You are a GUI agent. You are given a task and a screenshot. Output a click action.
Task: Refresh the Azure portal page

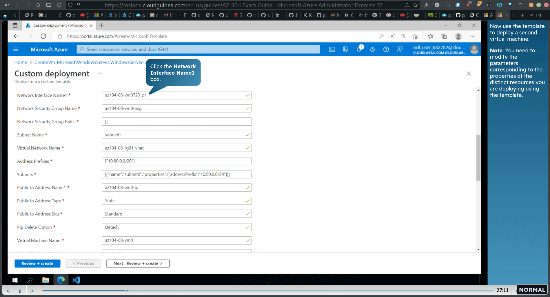[43, 36]
